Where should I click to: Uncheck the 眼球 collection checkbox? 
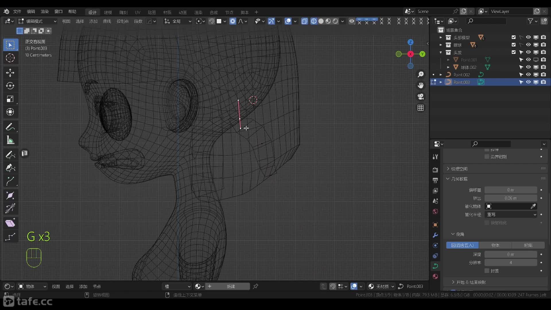(x=514, y=45)
